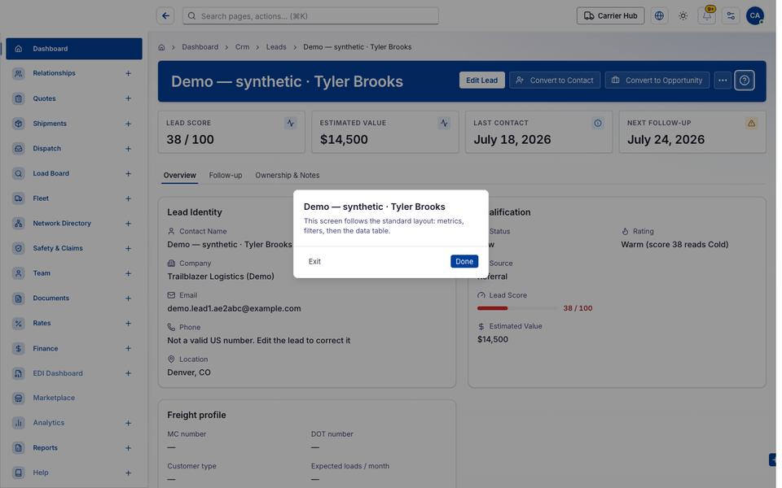Click the home breadcrumb icon

pos(161,47)
